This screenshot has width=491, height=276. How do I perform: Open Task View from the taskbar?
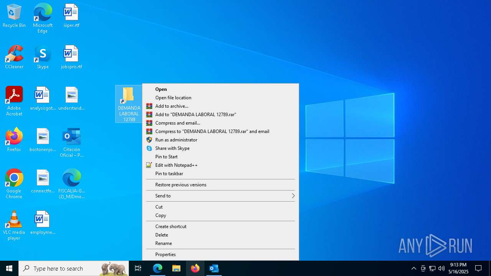click(138, 268)
